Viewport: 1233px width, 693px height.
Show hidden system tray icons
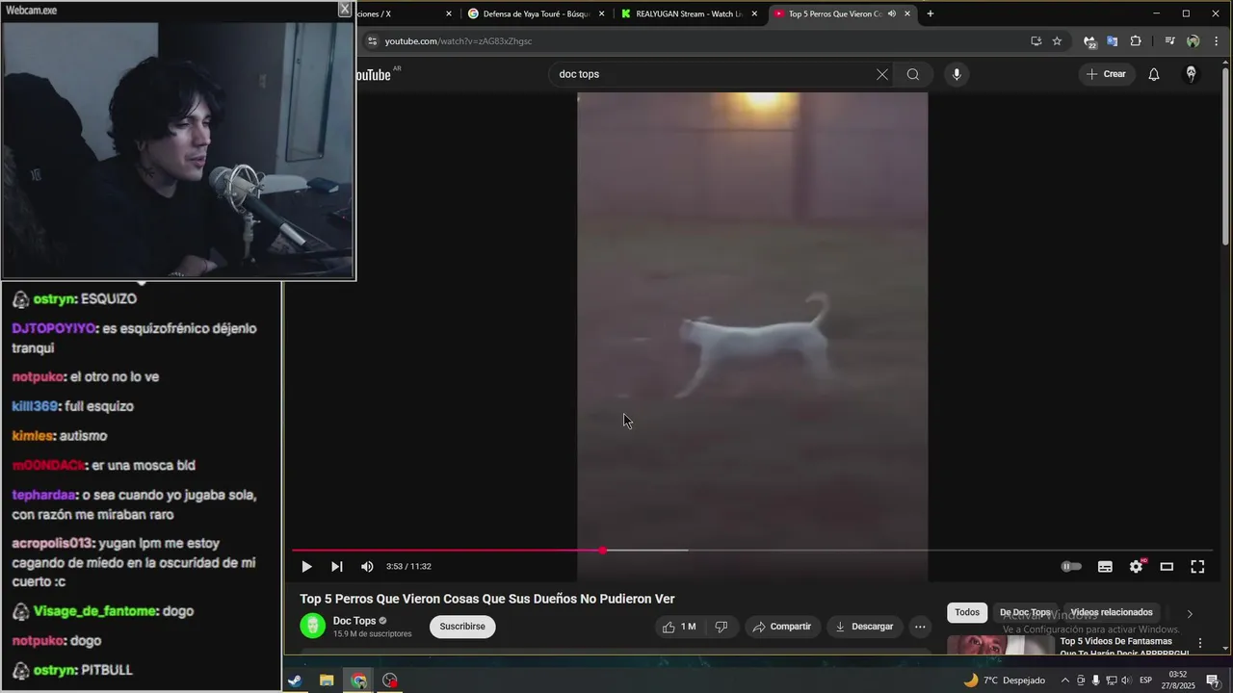click(1064, 680)
